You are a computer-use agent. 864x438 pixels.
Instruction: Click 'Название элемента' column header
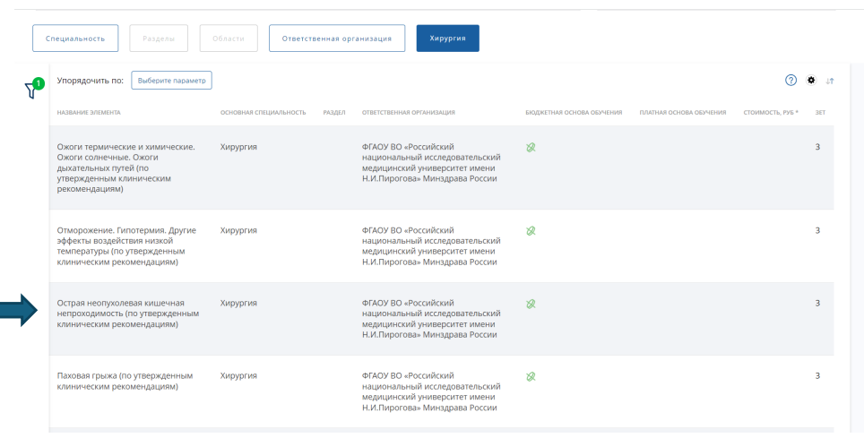coord(89,112)
